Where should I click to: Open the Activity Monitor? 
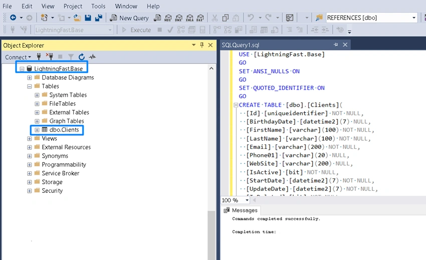pos(290,18)
